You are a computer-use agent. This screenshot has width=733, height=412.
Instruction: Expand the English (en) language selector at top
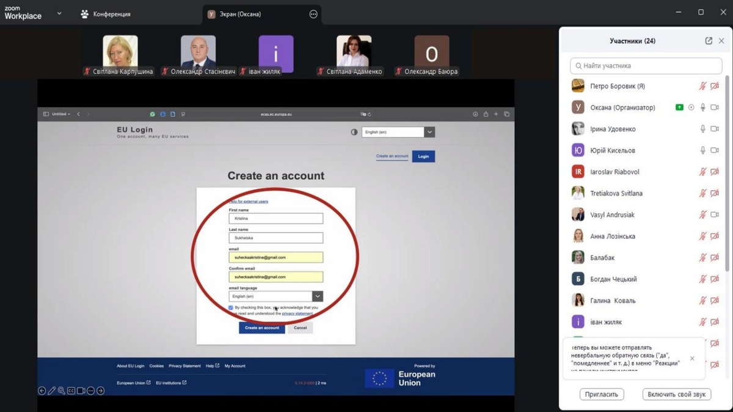click(429, 132)
